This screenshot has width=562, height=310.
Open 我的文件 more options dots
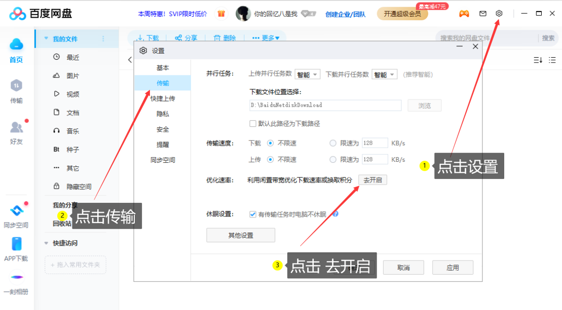(x=103, y=38)
